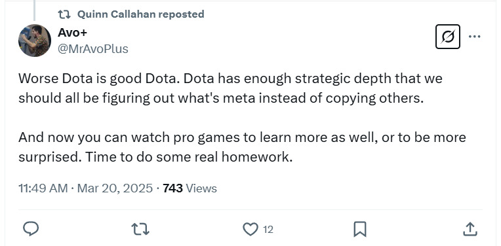Like the post with the heart icon

click(x=250, y=229)
